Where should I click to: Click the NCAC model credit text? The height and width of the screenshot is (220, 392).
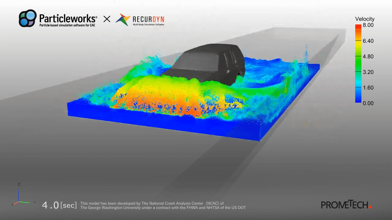(x=163, y=205)
